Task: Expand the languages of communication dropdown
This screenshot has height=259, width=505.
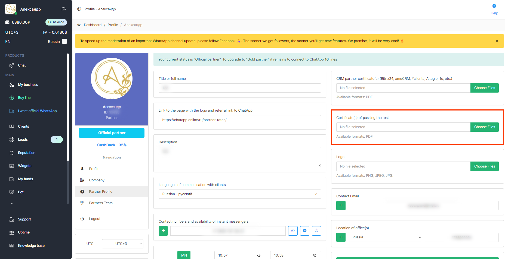Action: point(239,194)
